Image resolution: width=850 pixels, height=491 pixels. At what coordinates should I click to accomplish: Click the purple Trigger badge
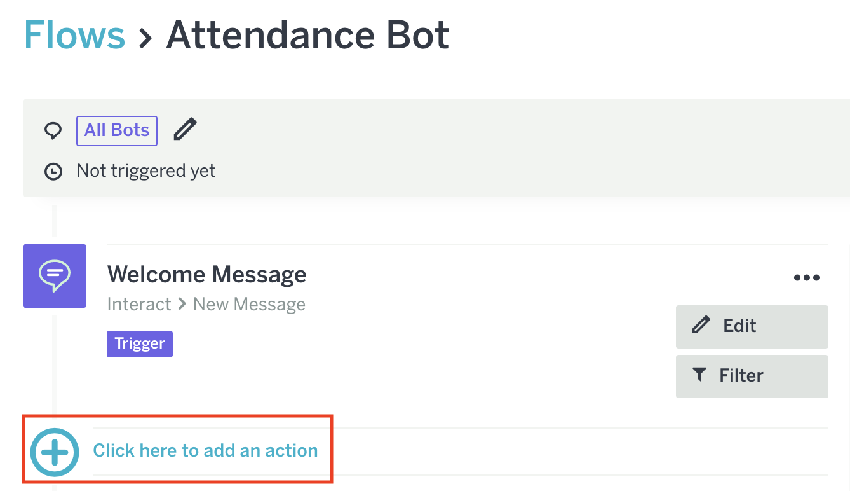point(140,344)
